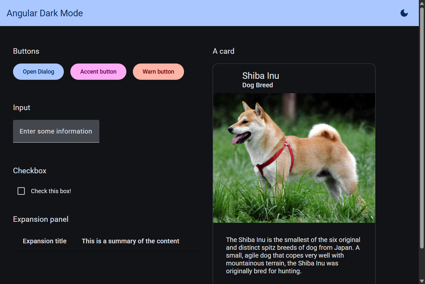Click the scrollbar down arrow
The image size is (425, 284).
422,281
